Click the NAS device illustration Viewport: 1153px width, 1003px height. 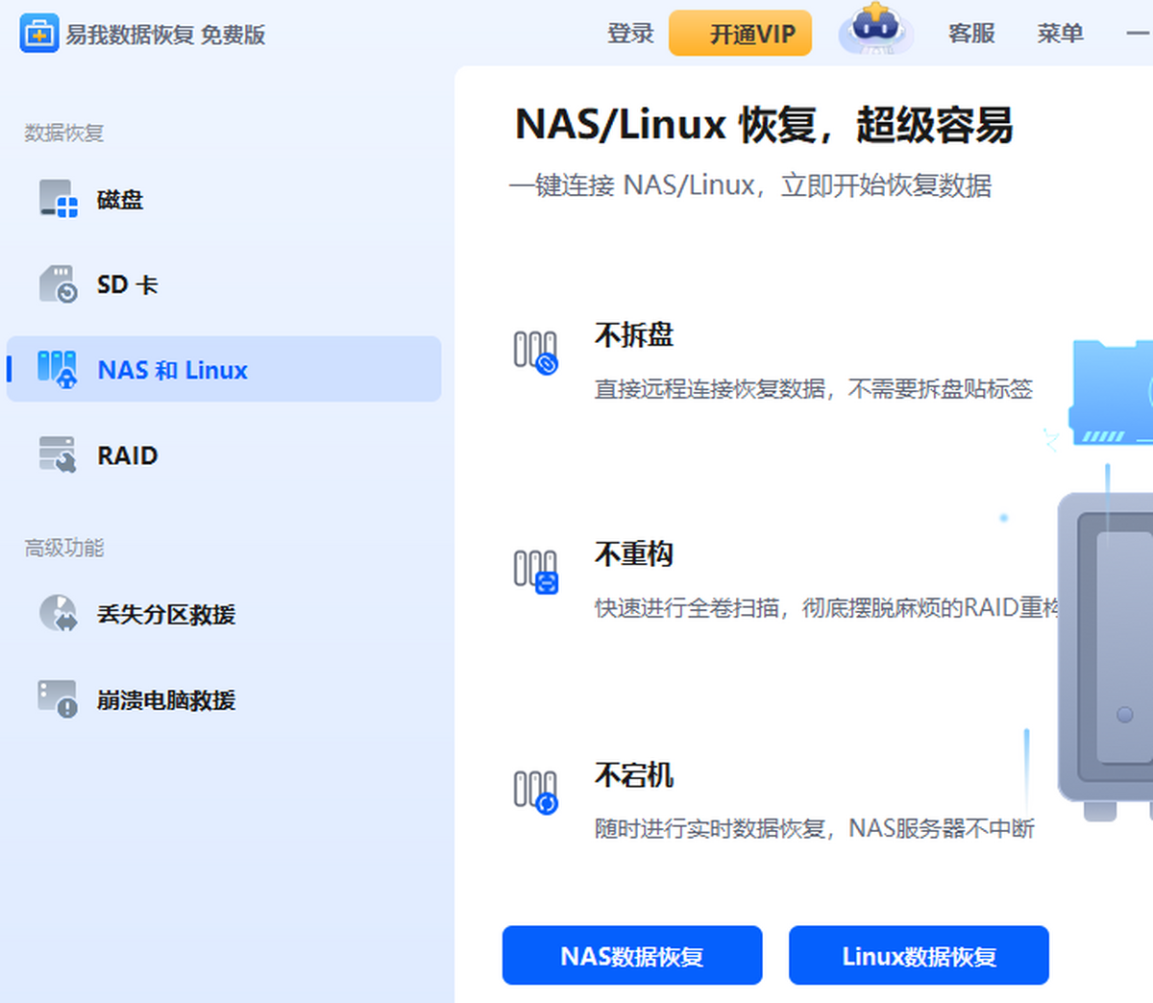point(1105,656)
